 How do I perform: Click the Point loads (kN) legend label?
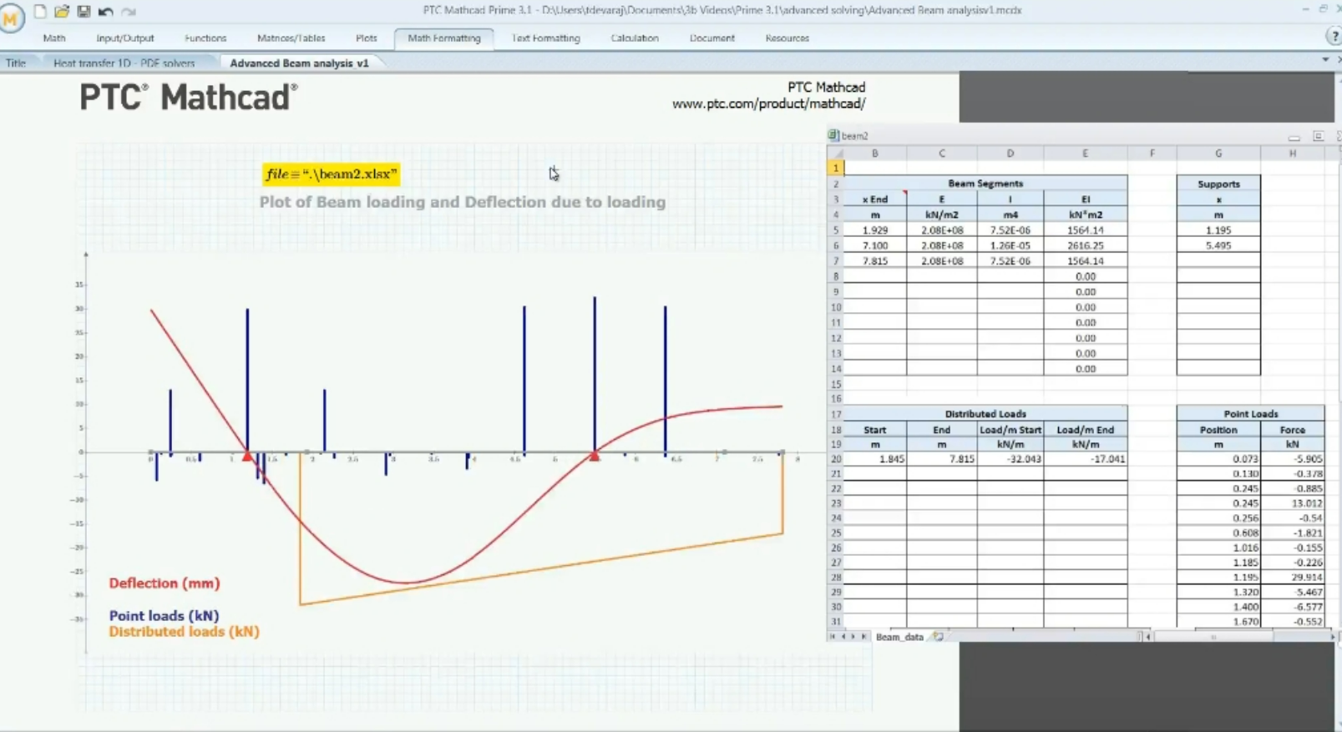point(164,616)
